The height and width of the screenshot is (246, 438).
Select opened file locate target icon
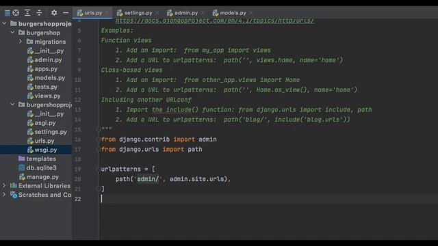(x=16, y=12)
